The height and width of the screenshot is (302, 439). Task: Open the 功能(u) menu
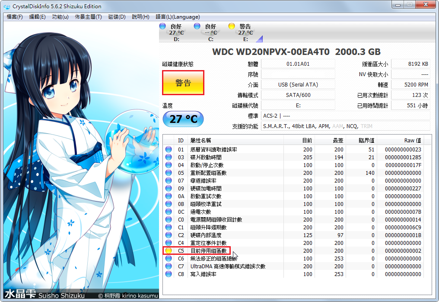click(60, 17)
